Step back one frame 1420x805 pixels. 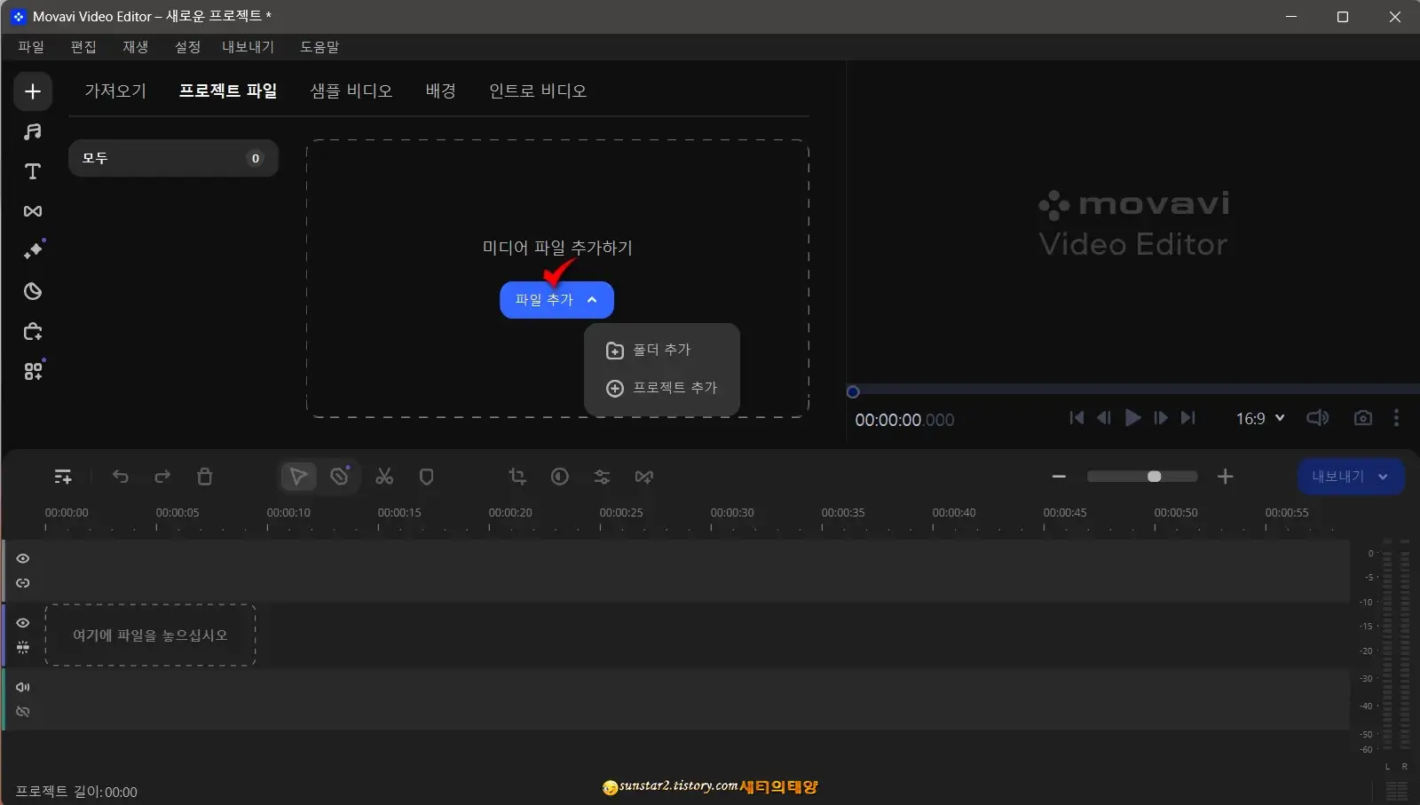click(x=1104, y=418)
